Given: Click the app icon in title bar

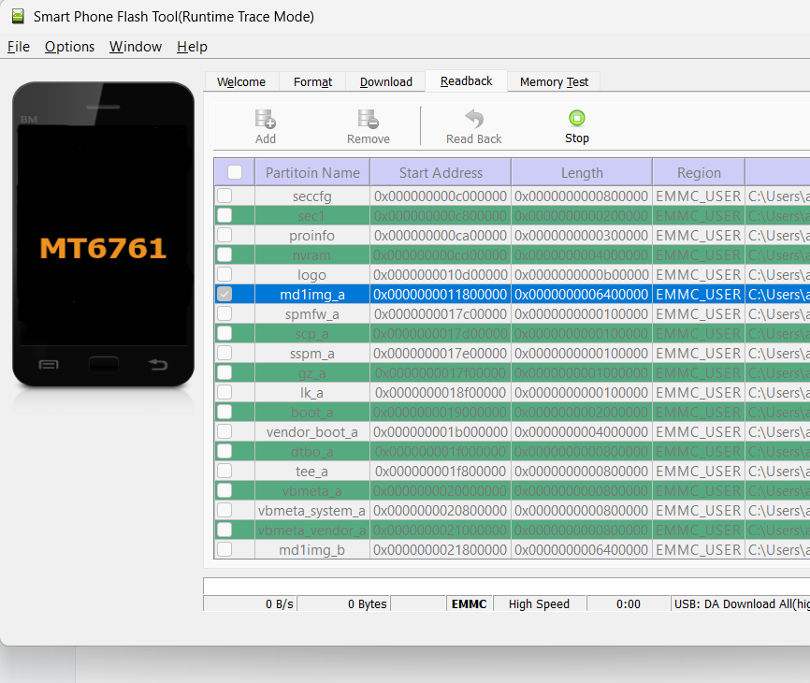Looking at the screenshot, I should click(x=17, y=16).
